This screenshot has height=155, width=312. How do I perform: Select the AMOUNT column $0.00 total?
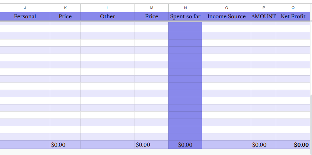click(x=260, y=145)
